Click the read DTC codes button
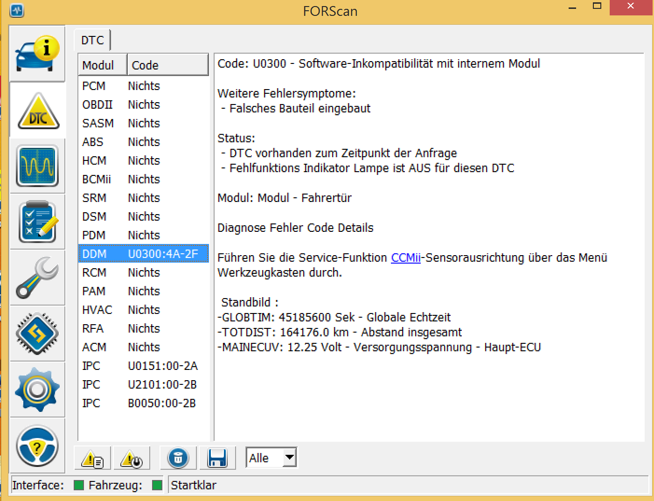Viewport: 654px width, 501px height. (x=92, y=459)
